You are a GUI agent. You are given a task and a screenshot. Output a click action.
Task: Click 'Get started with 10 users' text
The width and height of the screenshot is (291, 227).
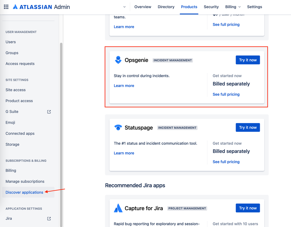pos(235,224)
